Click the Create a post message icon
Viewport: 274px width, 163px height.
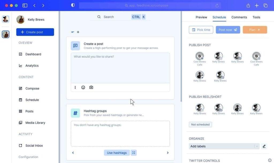click(x=75, y=46)
